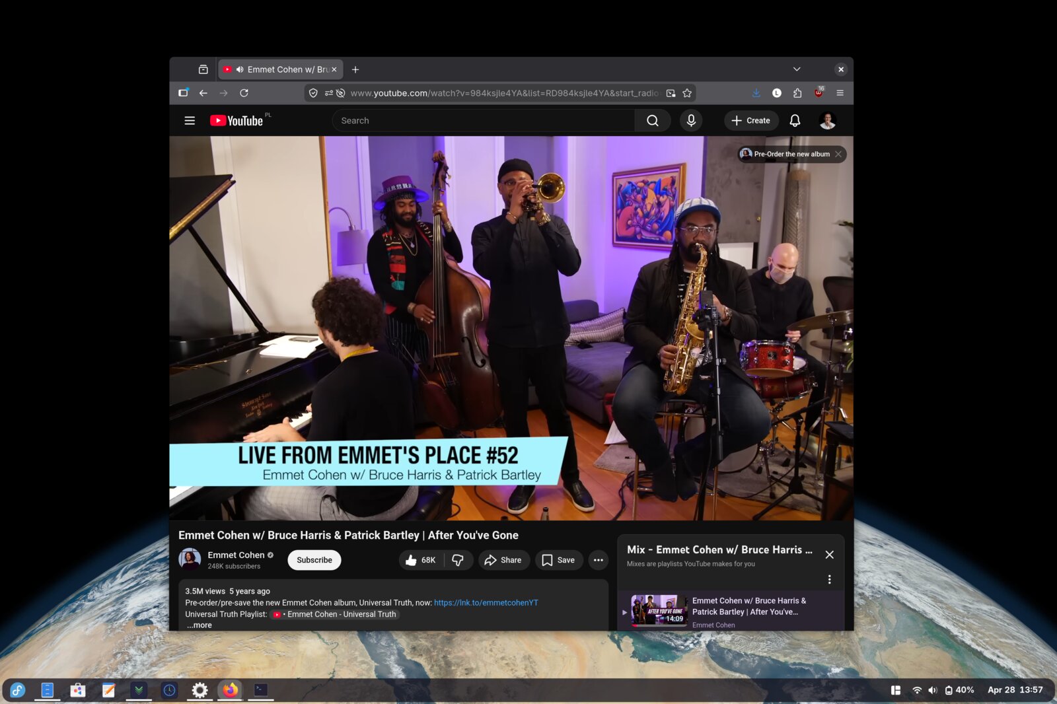Click the YouTube logo to go home

(237, 121)
